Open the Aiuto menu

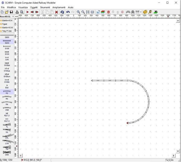pos(71,7)
